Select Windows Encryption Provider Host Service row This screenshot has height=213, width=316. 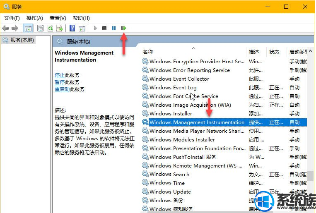[x=224, y=61]
